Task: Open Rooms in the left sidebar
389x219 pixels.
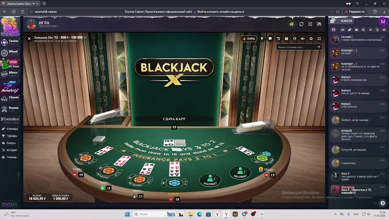Action: 10,109
